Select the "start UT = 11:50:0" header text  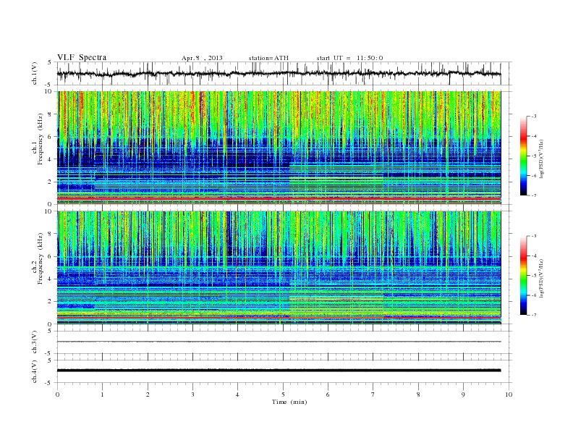click(349, 58)
